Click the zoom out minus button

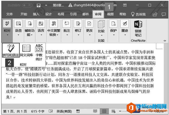120,111
